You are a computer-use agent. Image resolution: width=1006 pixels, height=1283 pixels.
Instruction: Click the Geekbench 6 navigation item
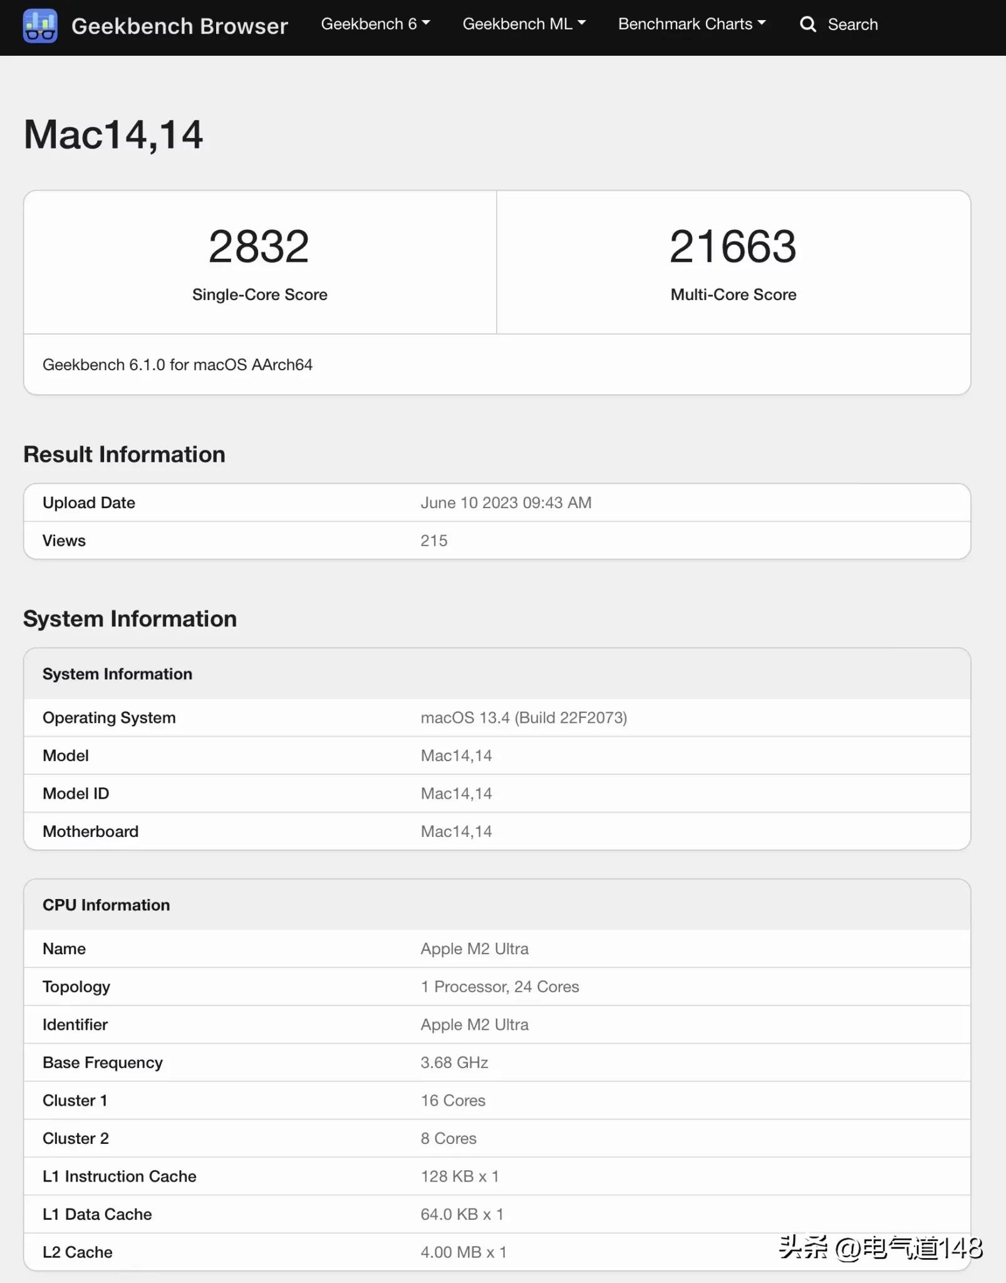click(375, 24)
